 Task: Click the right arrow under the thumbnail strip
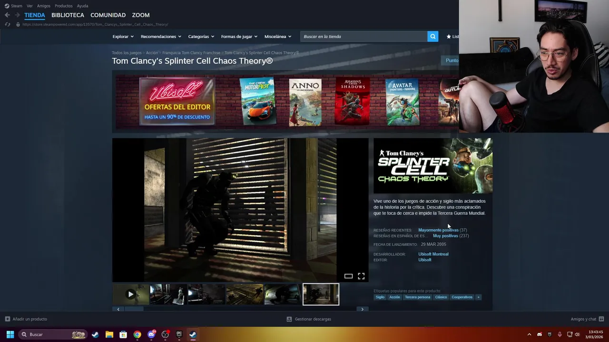point(362,309)
